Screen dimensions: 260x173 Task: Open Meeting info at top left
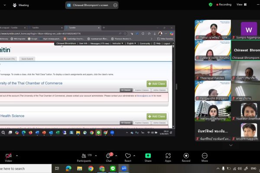(21, 5)
